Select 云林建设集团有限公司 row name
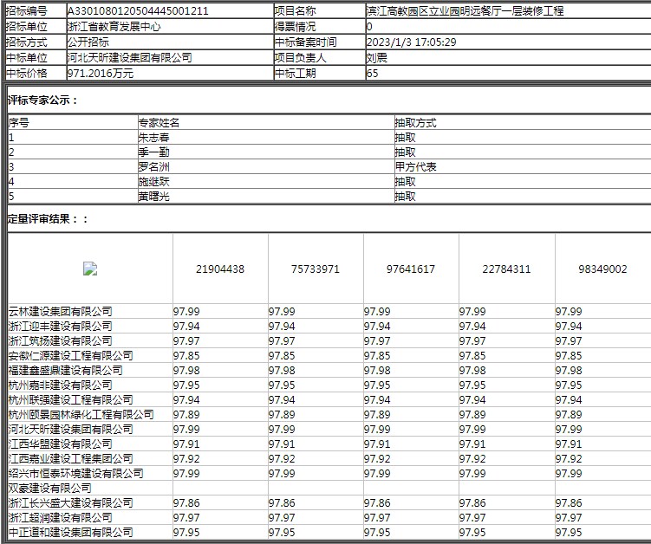 pyautogui.click(x=60, y=312)
